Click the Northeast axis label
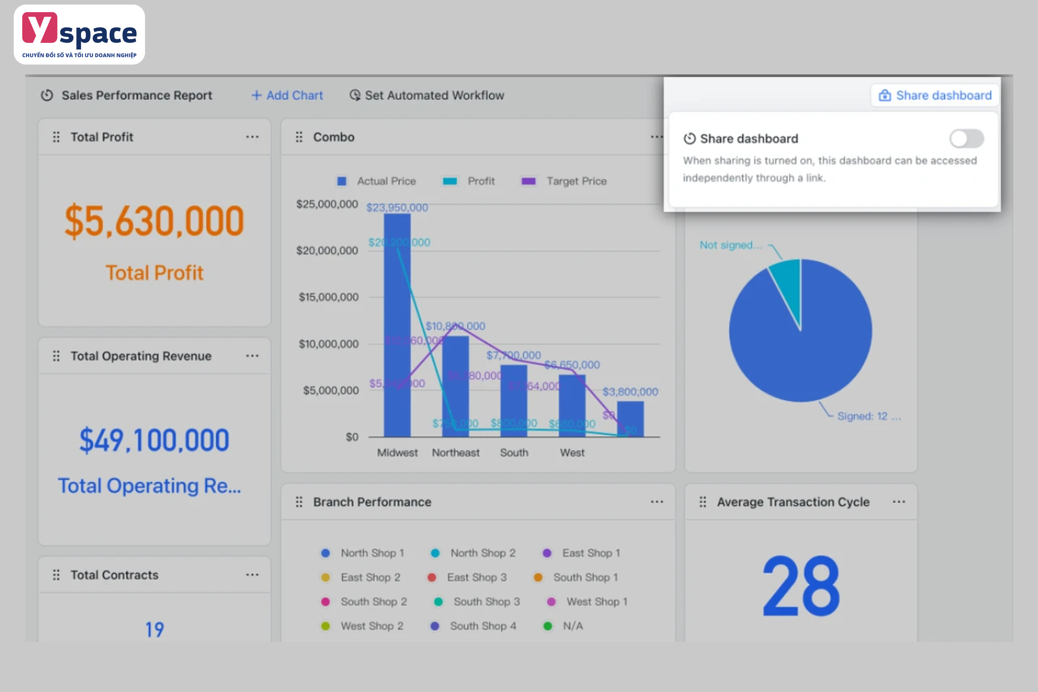Image resolution: width=1038 pixels, height=692 pixels. tap(455, 453)
